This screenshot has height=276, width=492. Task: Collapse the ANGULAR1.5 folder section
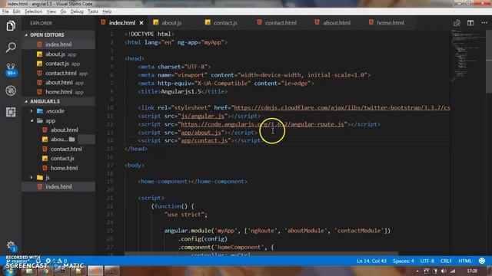click(58, 101)
